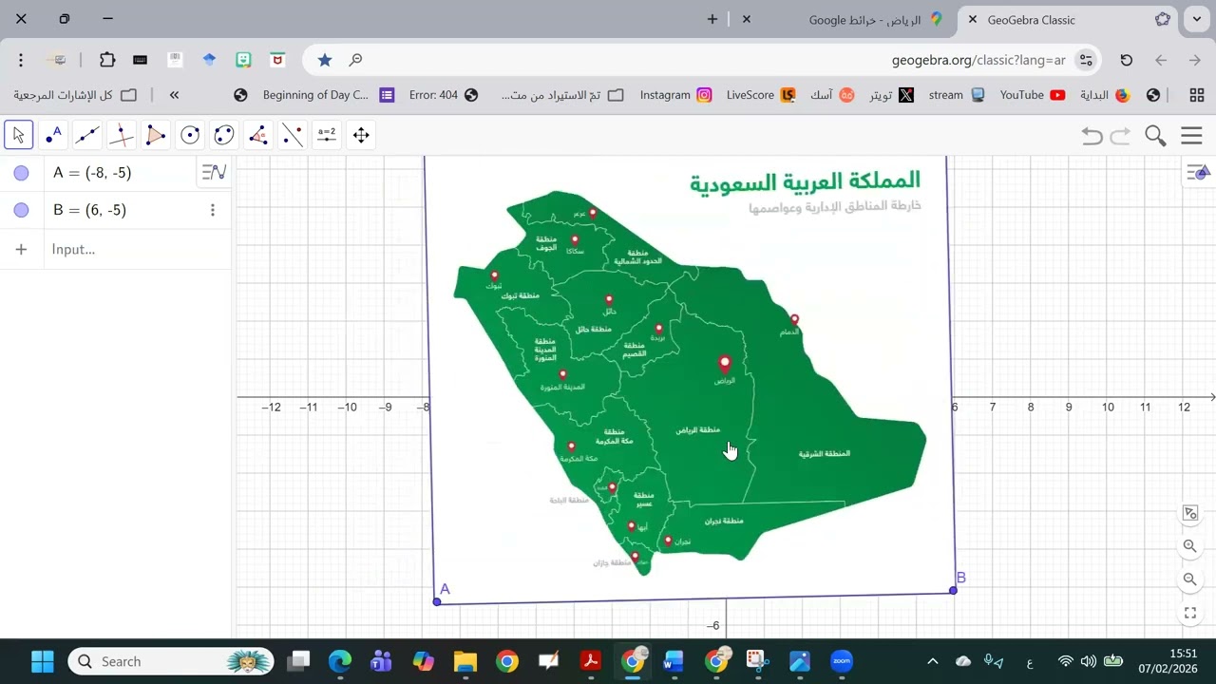Select the Circle with Center tool

coord(190,135)
